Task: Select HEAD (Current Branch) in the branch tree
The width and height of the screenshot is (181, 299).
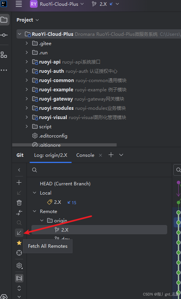Action: 65,184
